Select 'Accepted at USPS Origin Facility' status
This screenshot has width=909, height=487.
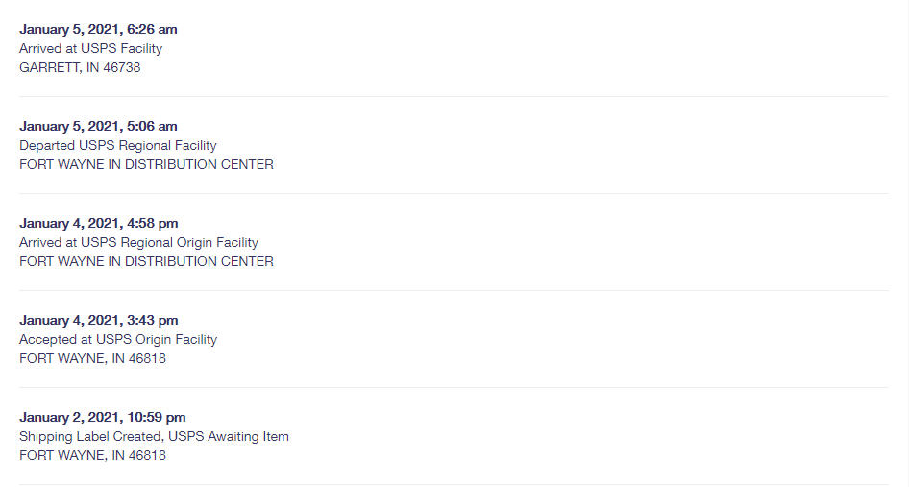[118, 339]
